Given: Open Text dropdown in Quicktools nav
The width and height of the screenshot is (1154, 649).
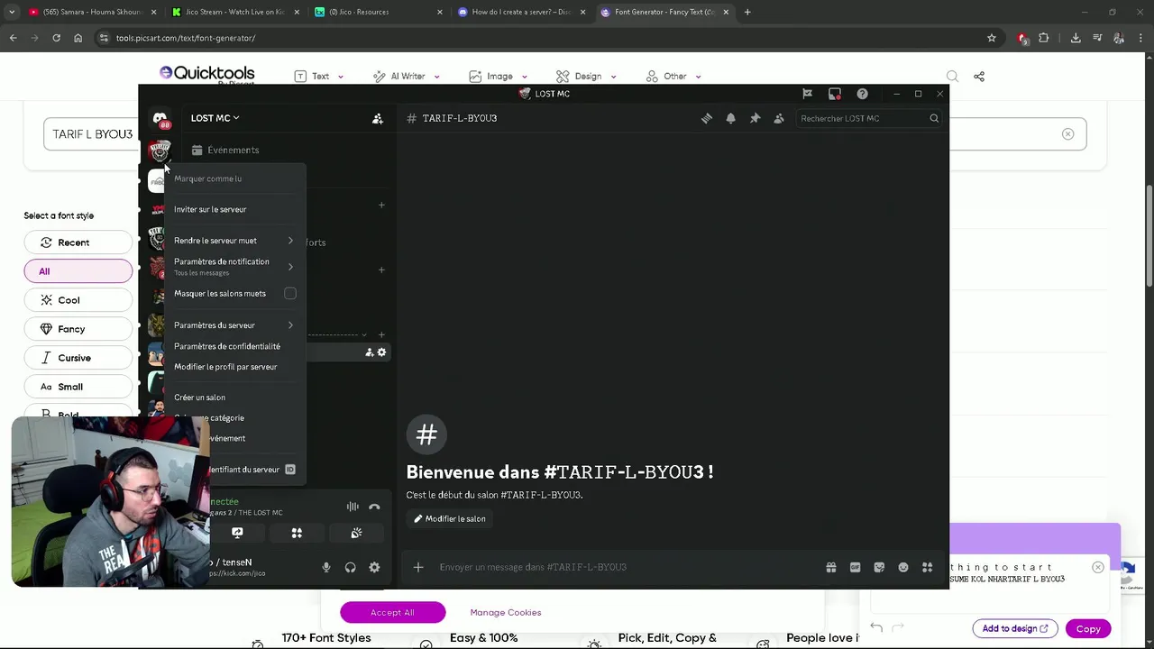Looking at the screenshot, I should click(319, 77).
